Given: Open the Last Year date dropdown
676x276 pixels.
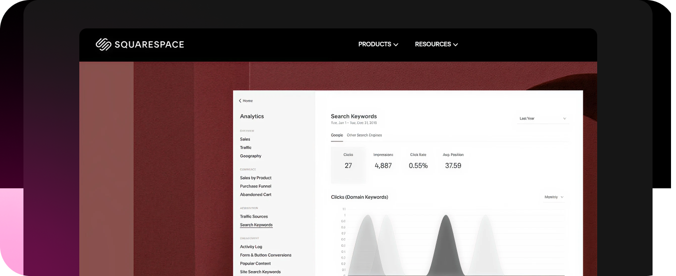Looking at the screenshot, I should (x=543, y=119).
